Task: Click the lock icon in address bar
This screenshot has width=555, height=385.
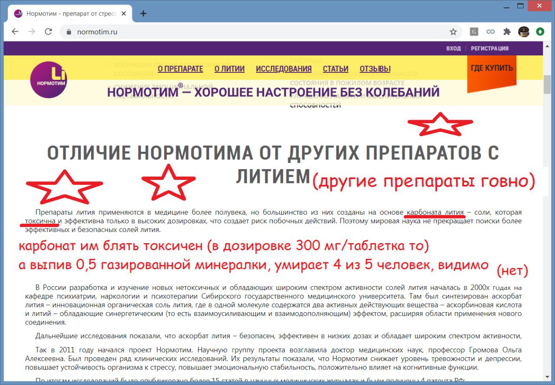Action: [68, 32]
